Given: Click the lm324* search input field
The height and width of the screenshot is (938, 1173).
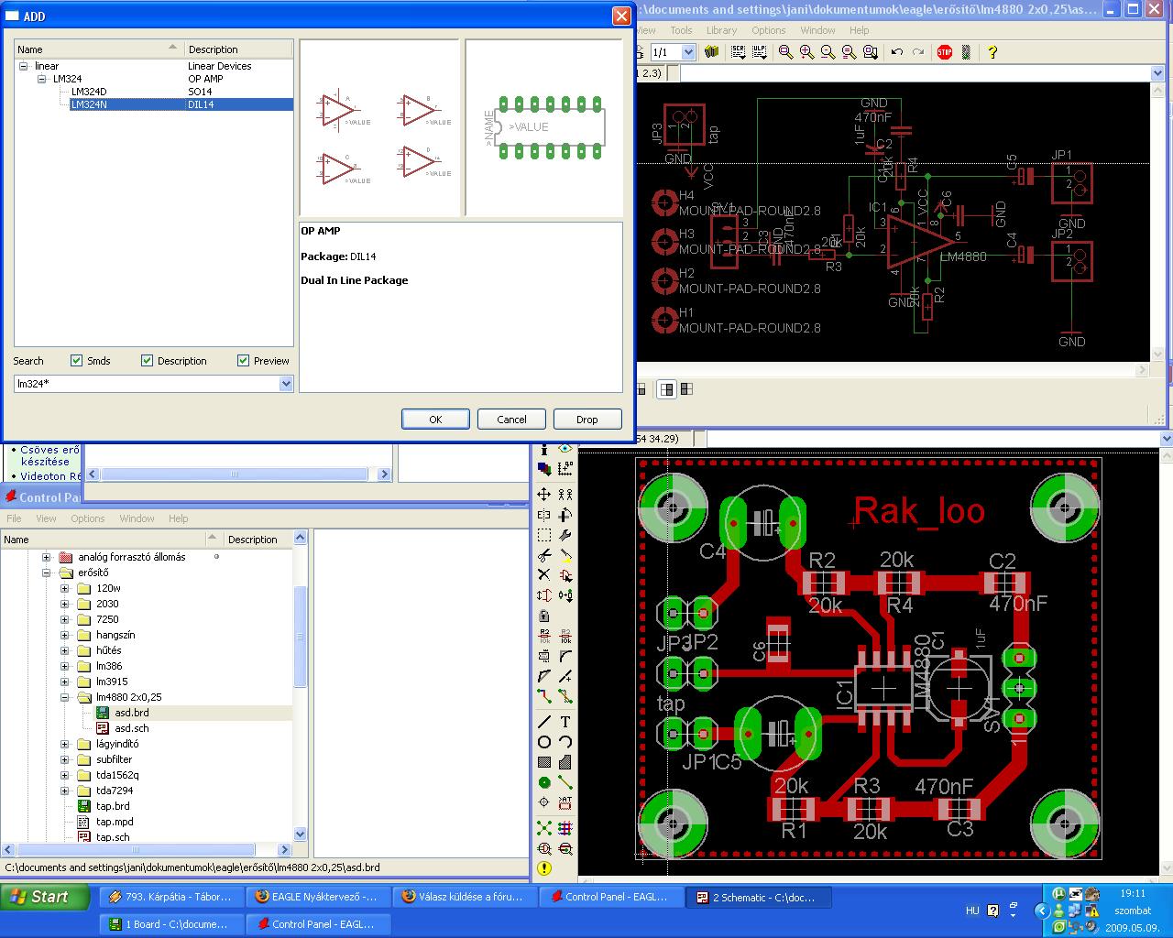Looking at the screenshot, I should click(x=147, y=384).
